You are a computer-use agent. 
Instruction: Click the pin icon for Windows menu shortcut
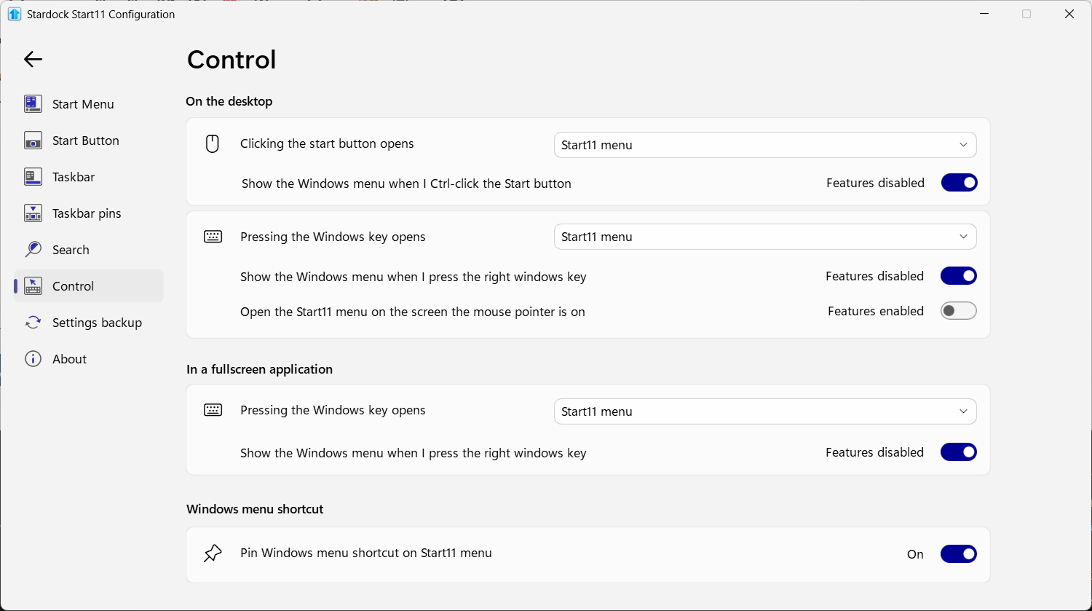click(x=213, y=553)
